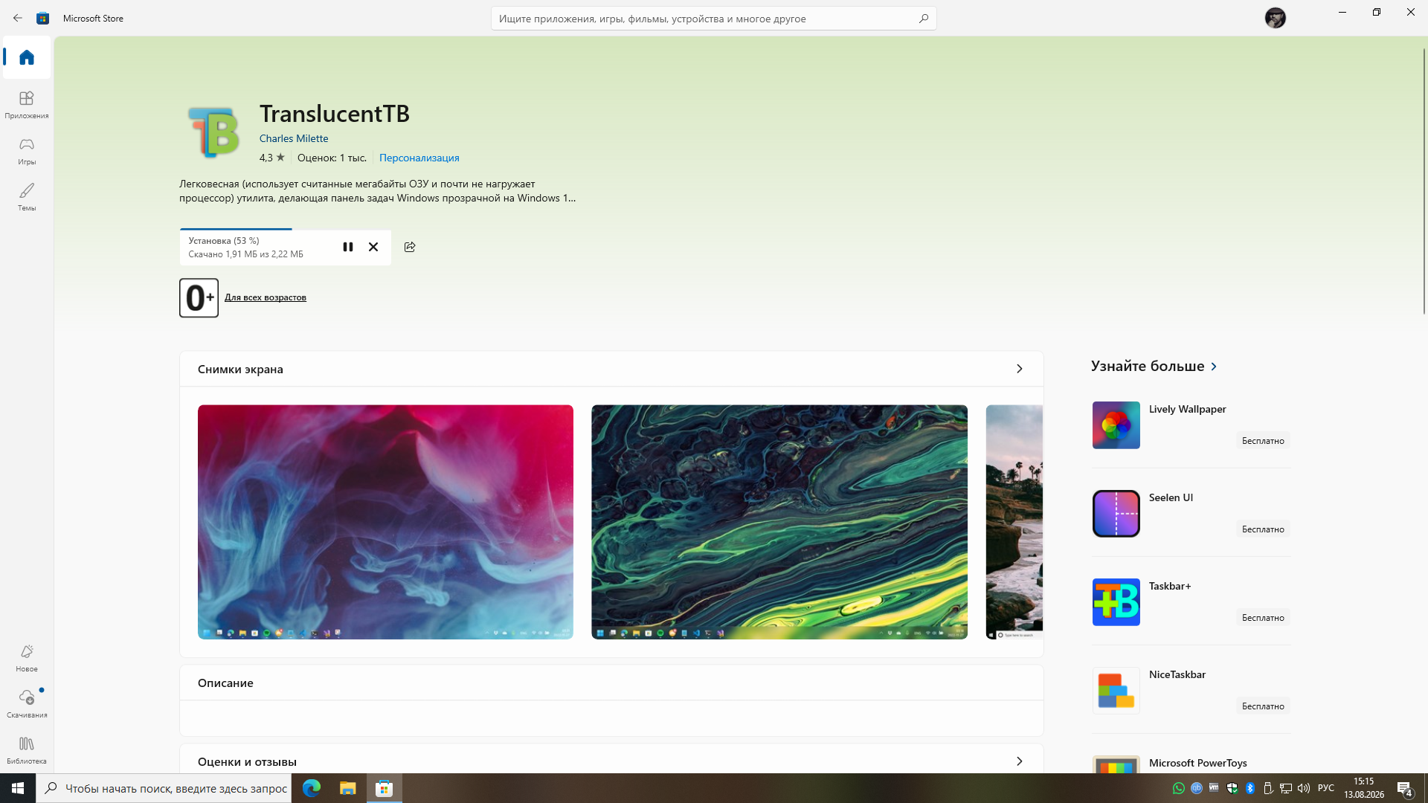Open developer Charles Milette's page
The width and height of the screenshot is (1428, 803).
point(294,138)
